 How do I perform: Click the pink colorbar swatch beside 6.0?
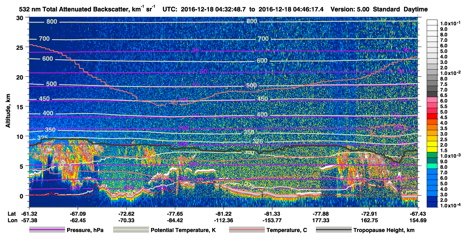pyautogui.click(x=432, y=100)
